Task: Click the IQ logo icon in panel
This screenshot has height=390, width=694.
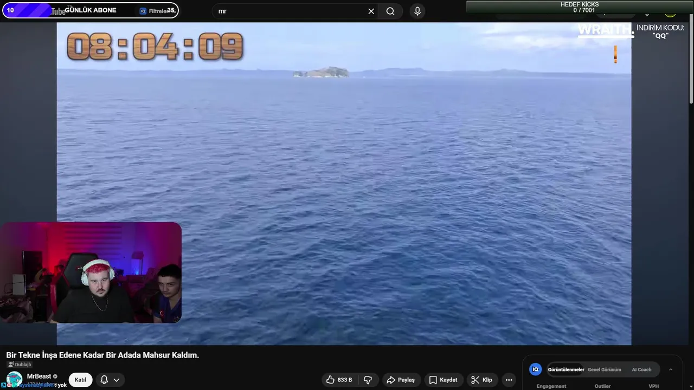Action: point(535,369)
